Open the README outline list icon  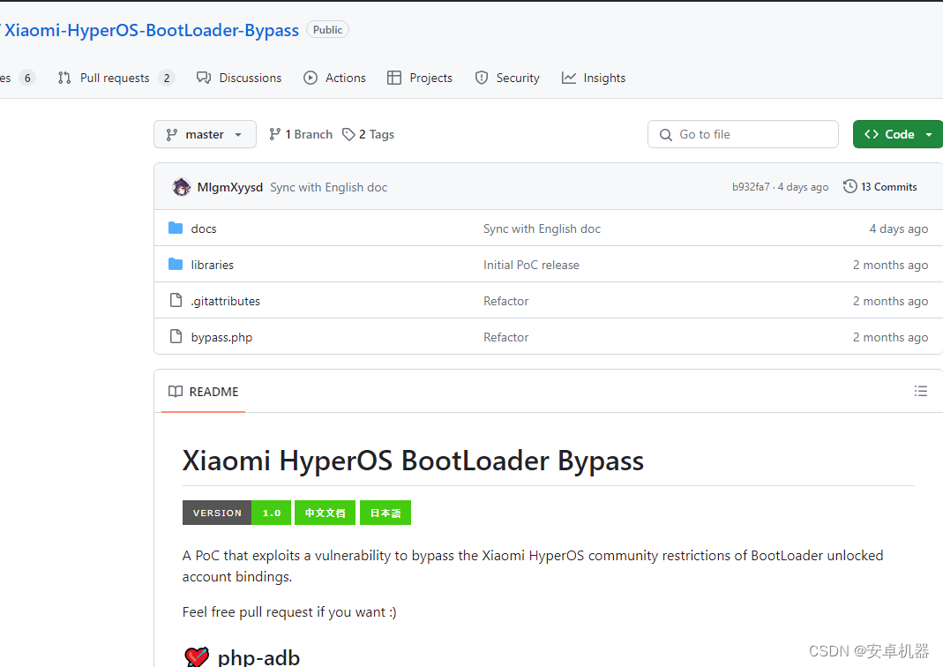921,391
